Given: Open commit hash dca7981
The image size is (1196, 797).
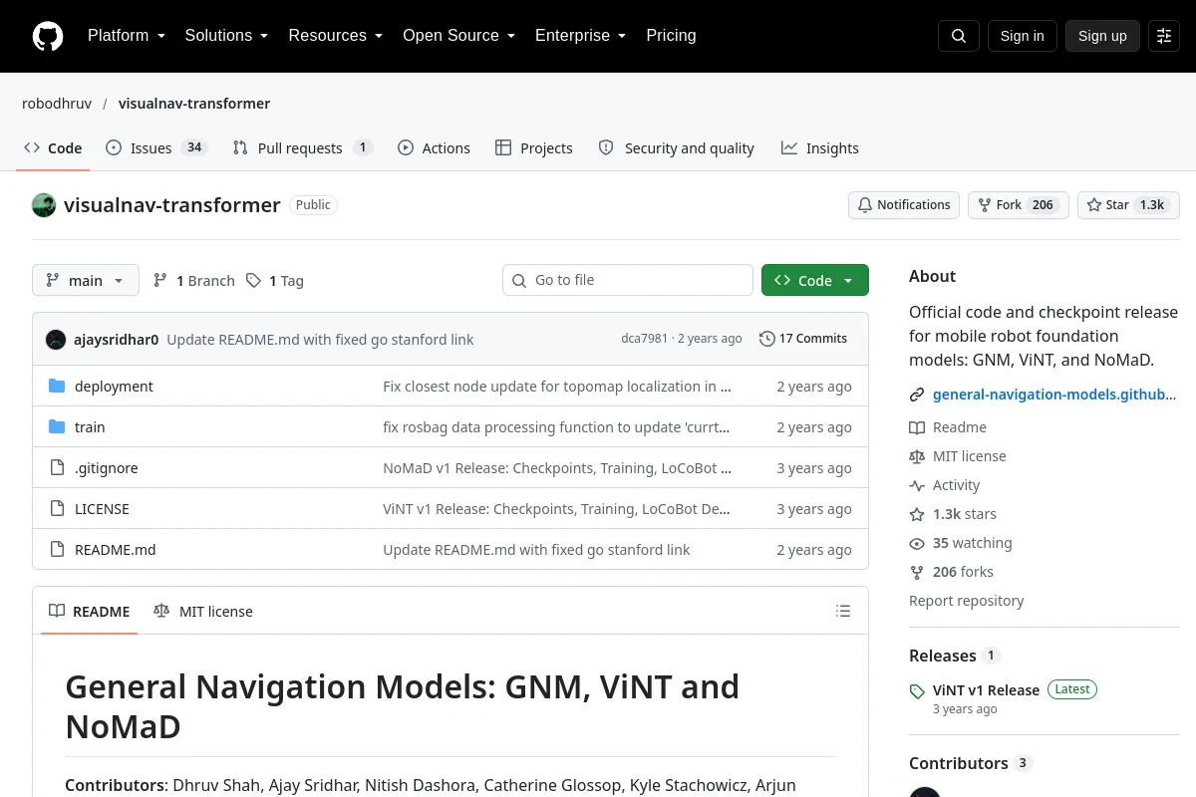Looking at the screenshot, I should pos(644,339).
